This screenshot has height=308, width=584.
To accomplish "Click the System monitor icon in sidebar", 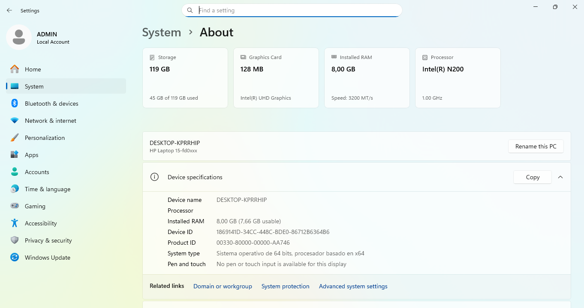I will pos(15,86).
